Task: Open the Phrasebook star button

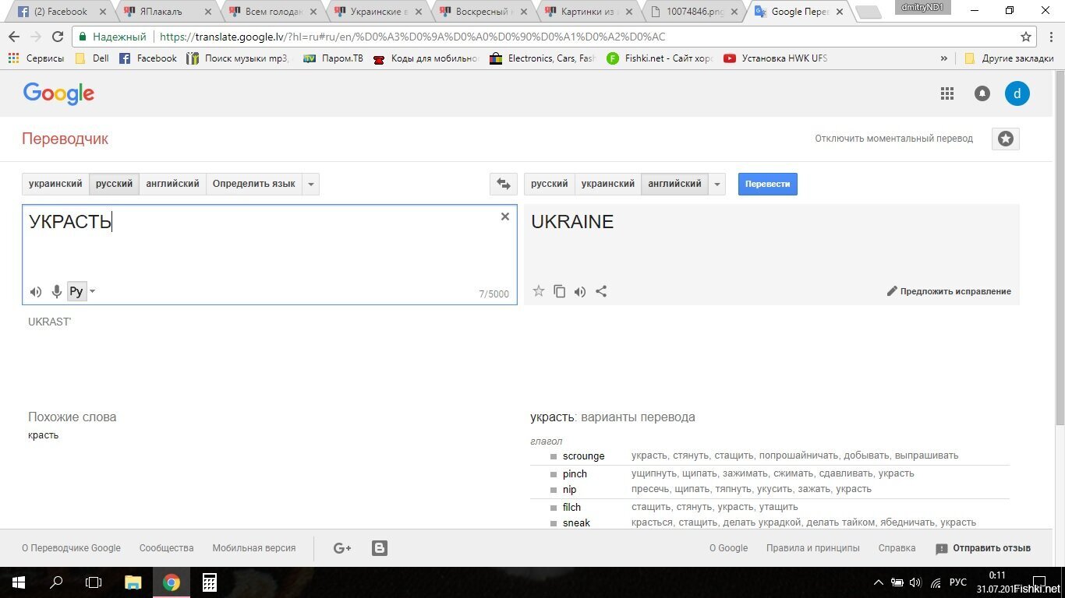Action: tap(1005, 139)
